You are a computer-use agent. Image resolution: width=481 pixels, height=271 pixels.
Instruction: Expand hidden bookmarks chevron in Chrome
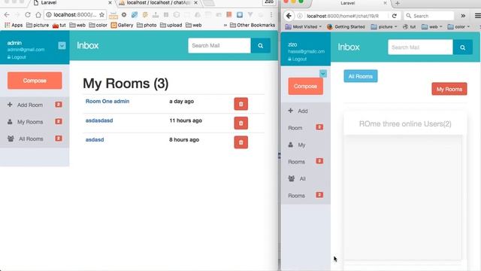(x=225, y=25)
